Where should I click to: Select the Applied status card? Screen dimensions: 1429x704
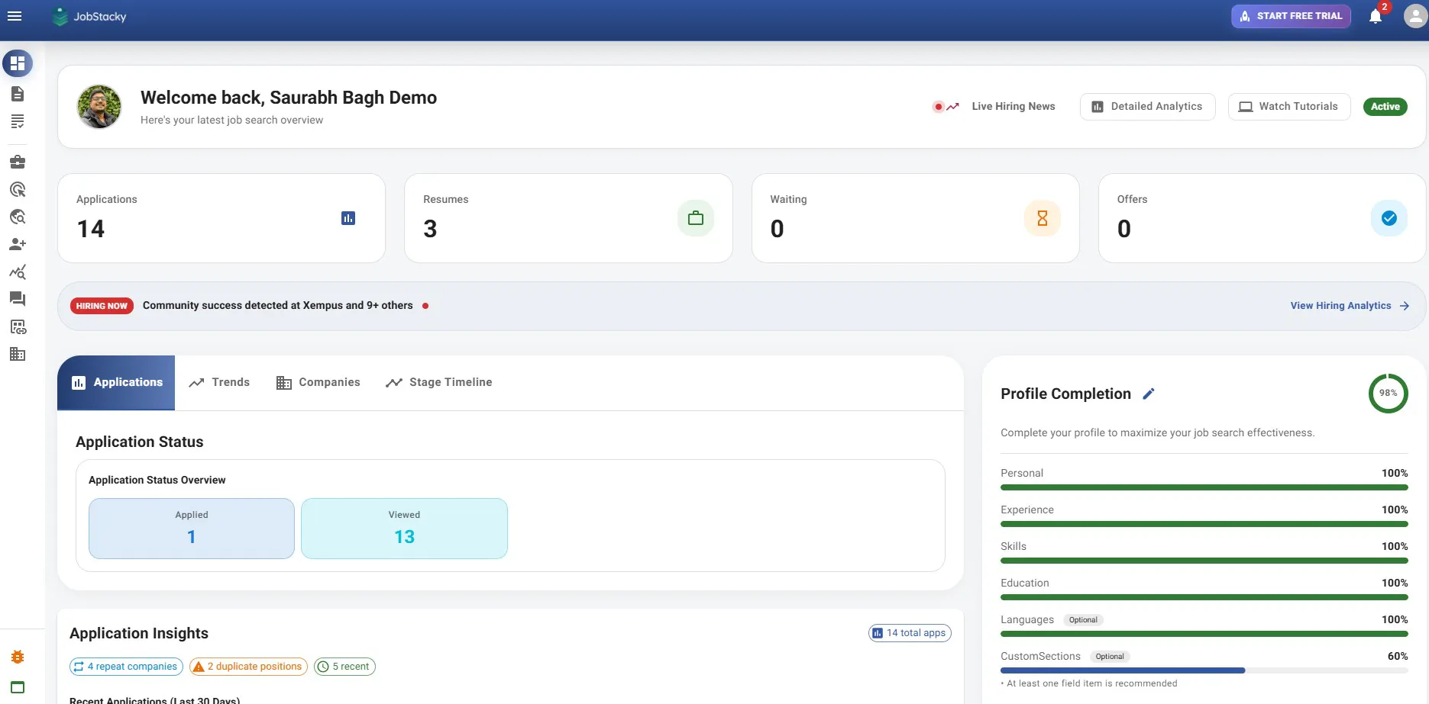(192, 529)
